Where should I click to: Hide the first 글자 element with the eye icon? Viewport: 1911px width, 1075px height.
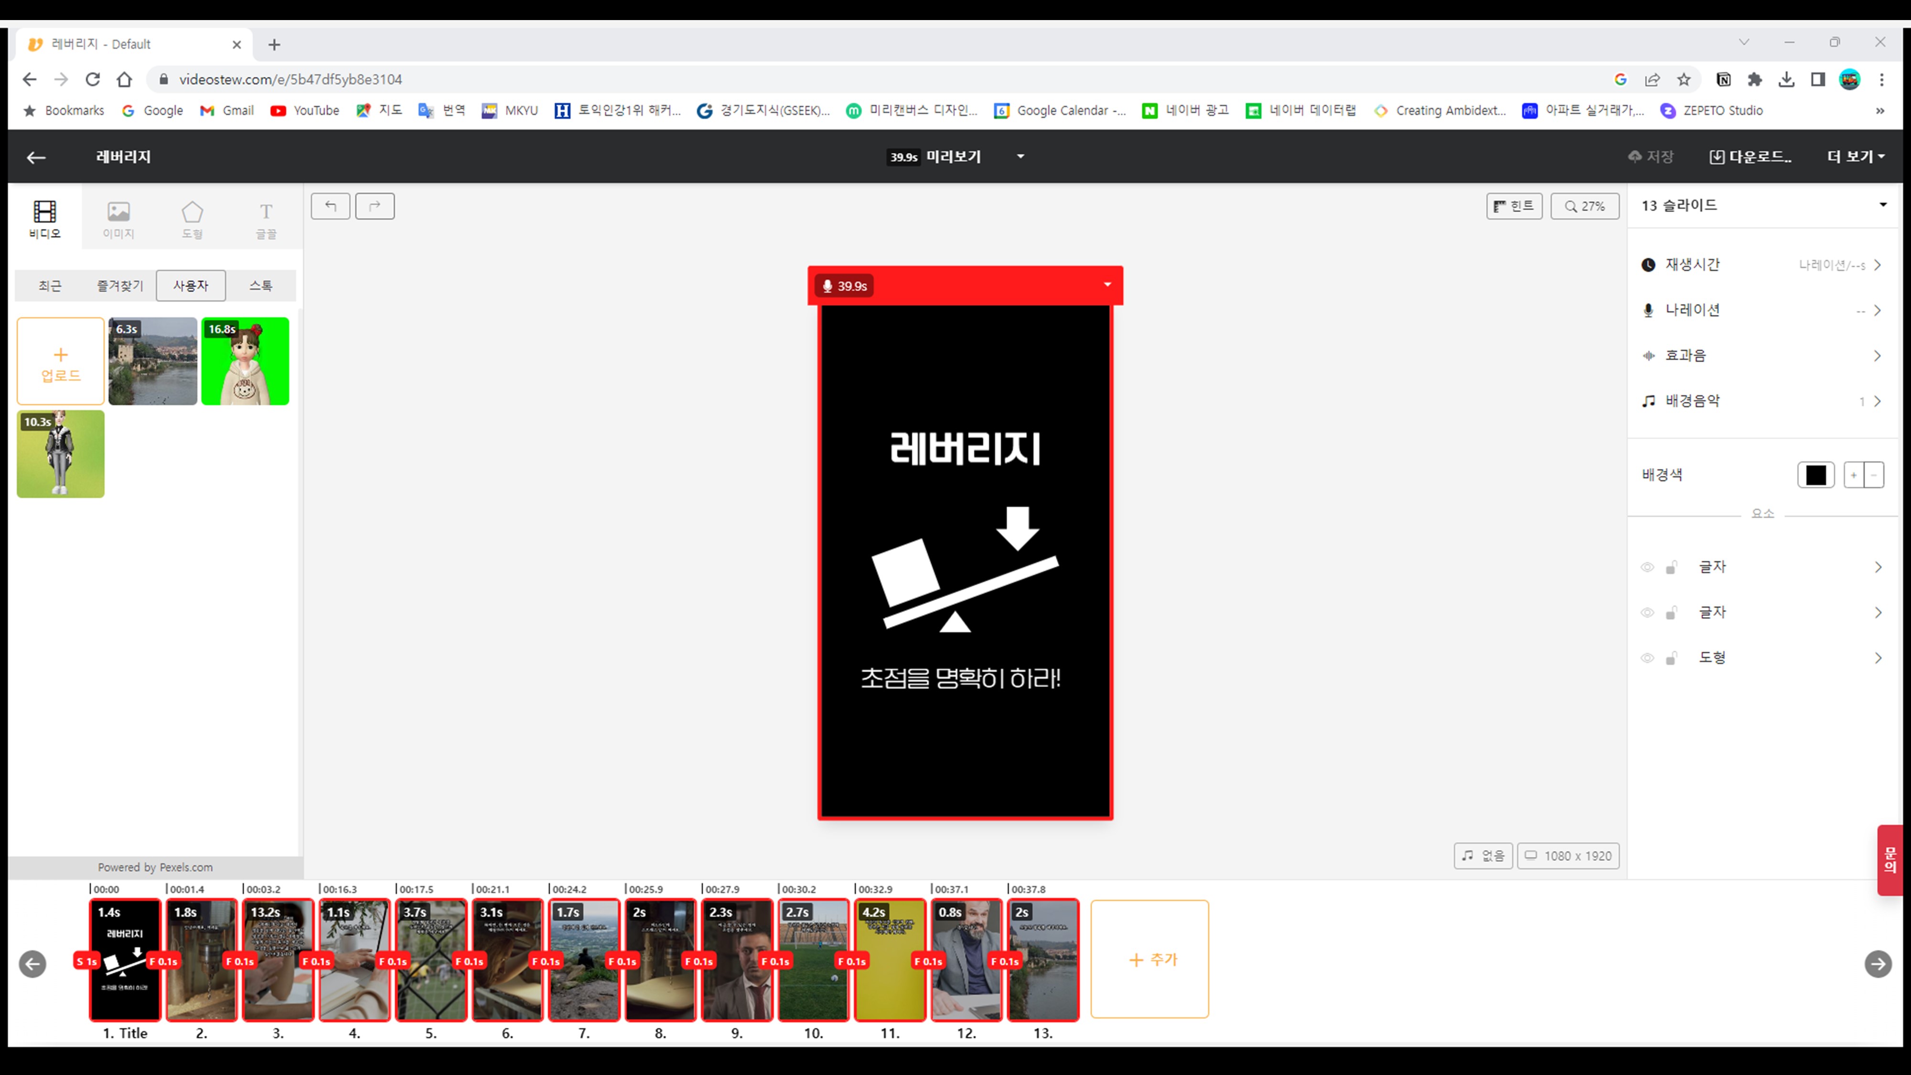pyautogui.click(x=1647, y=568)
